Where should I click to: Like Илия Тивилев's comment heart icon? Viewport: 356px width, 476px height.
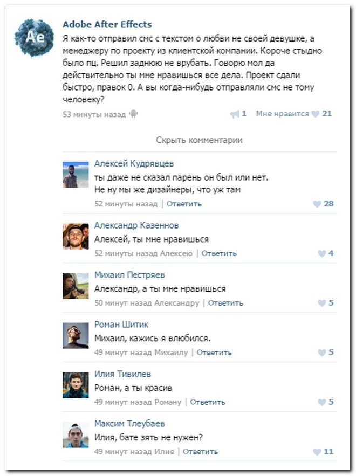(321, 402)
